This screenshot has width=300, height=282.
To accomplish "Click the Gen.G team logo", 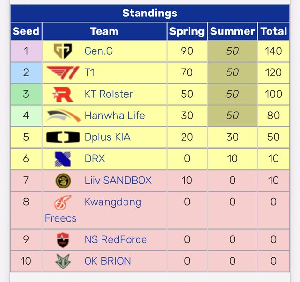I will point(63,51).
